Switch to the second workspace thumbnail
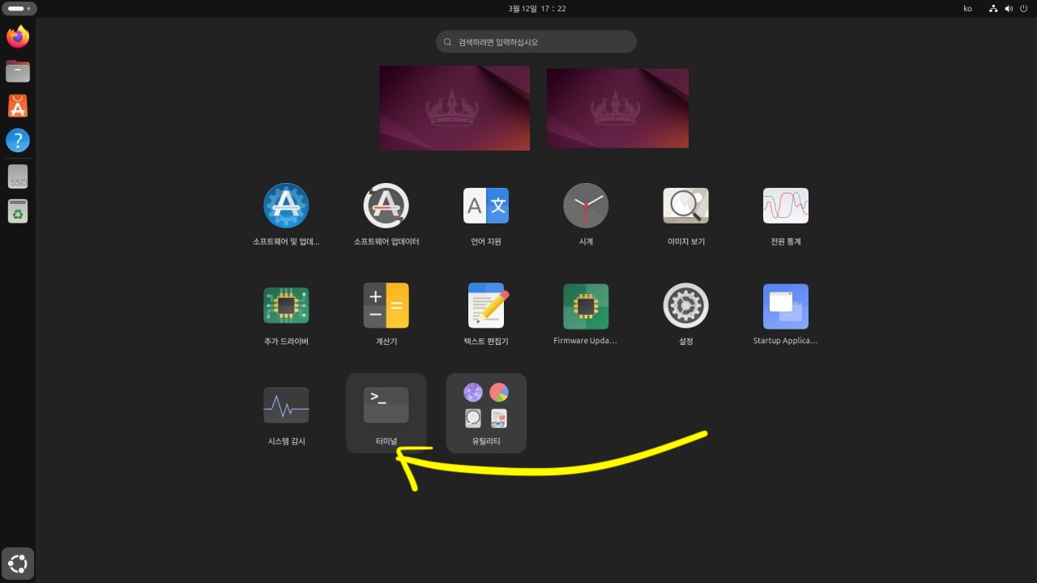This screenshot has width=1037, height=583. [x=617, y=108]
